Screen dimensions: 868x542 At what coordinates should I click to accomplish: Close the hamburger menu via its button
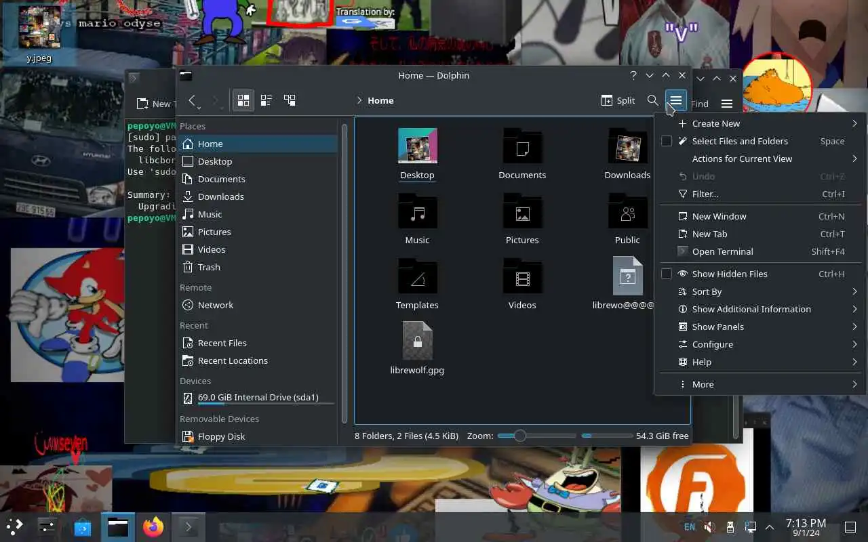point(675,100)
